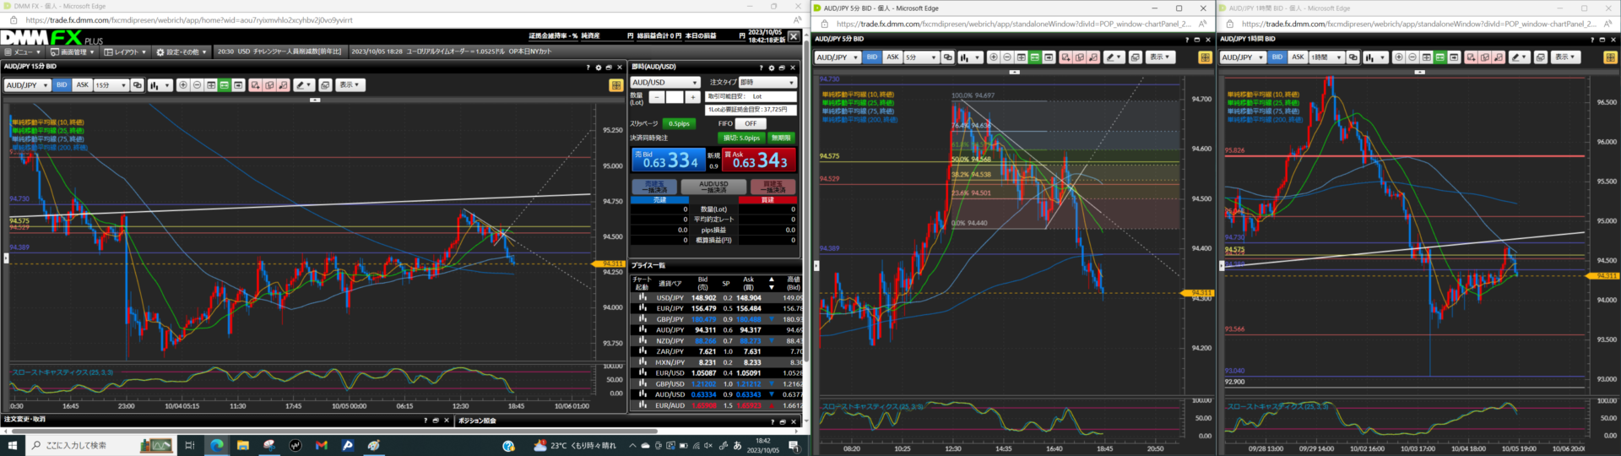Click the yellow grid icon on 5分 chart

[x=1205, y=57]
